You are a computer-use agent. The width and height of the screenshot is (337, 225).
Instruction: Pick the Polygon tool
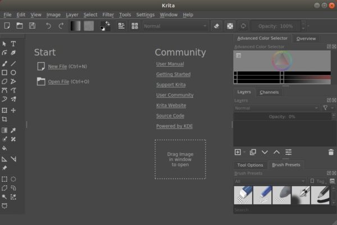click(x=4, y=81)
